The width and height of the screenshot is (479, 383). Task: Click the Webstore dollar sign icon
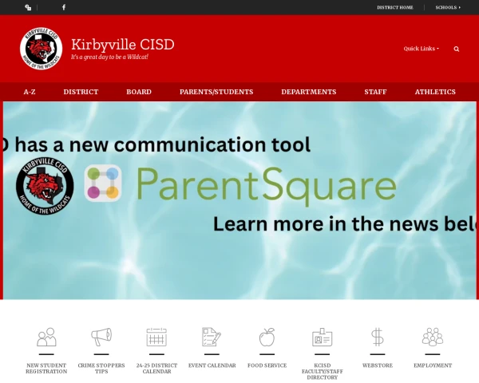click(x=378, y=337)
